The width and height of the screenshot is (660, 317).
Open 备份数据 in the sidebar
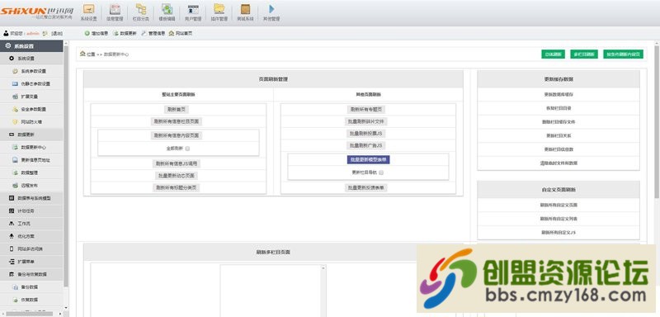[x=32, y=287]
